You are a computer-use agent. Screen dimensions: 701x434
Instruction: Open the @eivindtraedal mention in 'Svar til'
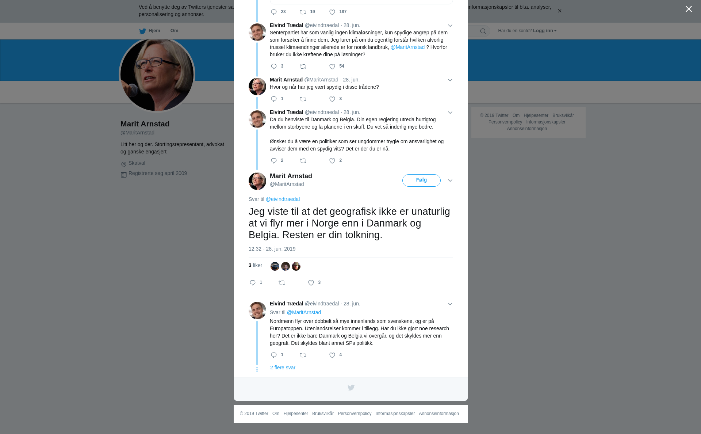click(283, 199)
